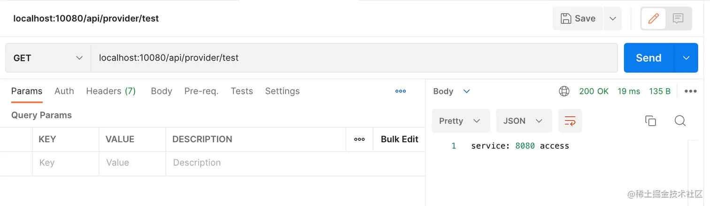
Task: Click the request URL input field
Action: [x=352, y=58]
